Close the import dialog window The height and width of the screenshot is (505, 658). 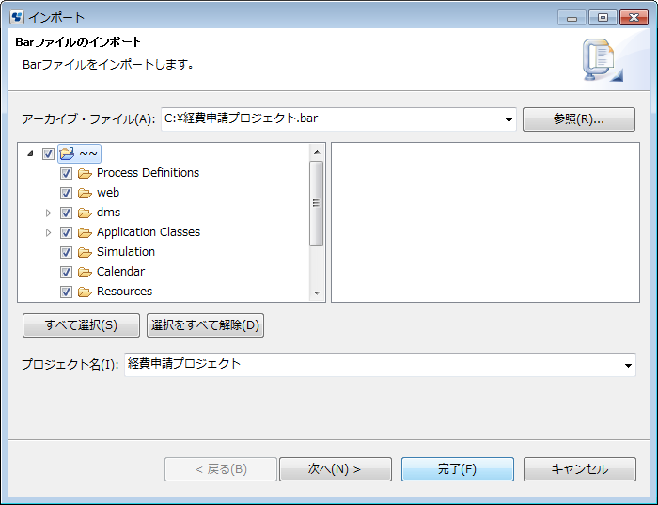tap(634, 18)
